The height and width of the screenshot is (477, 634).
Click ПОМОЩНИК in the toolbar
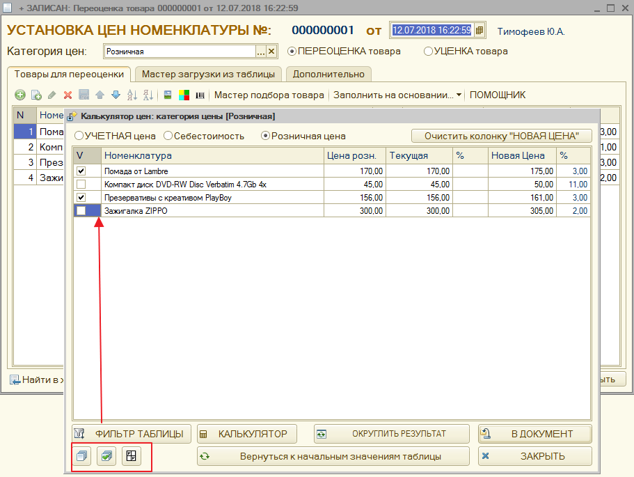coord(498,95)
